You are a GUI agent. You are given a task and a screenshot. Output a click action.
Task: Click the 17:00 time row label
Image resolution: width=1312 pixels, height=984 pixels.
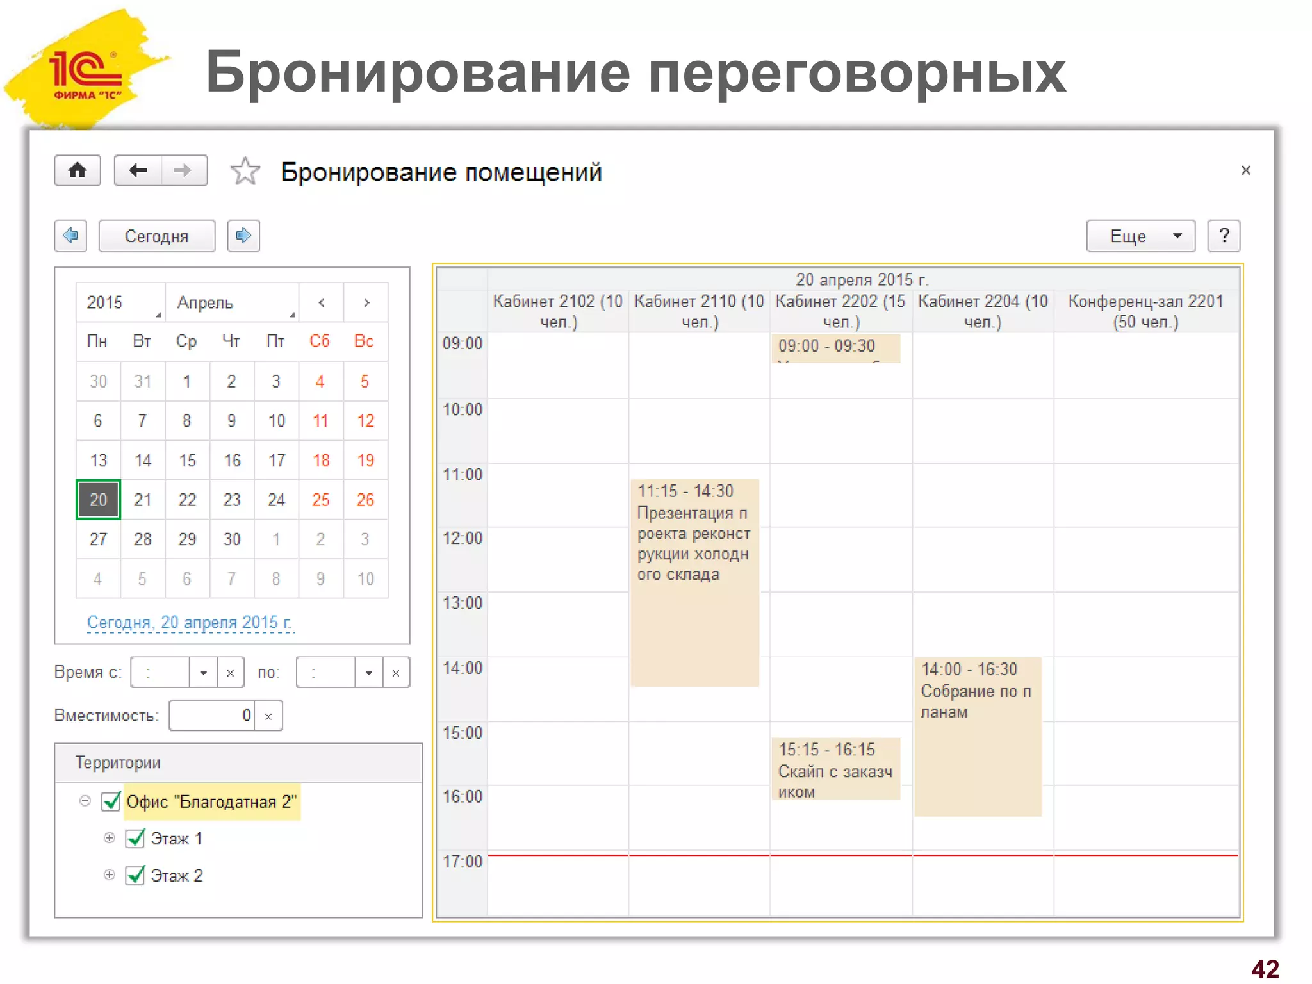coord(463,861)
